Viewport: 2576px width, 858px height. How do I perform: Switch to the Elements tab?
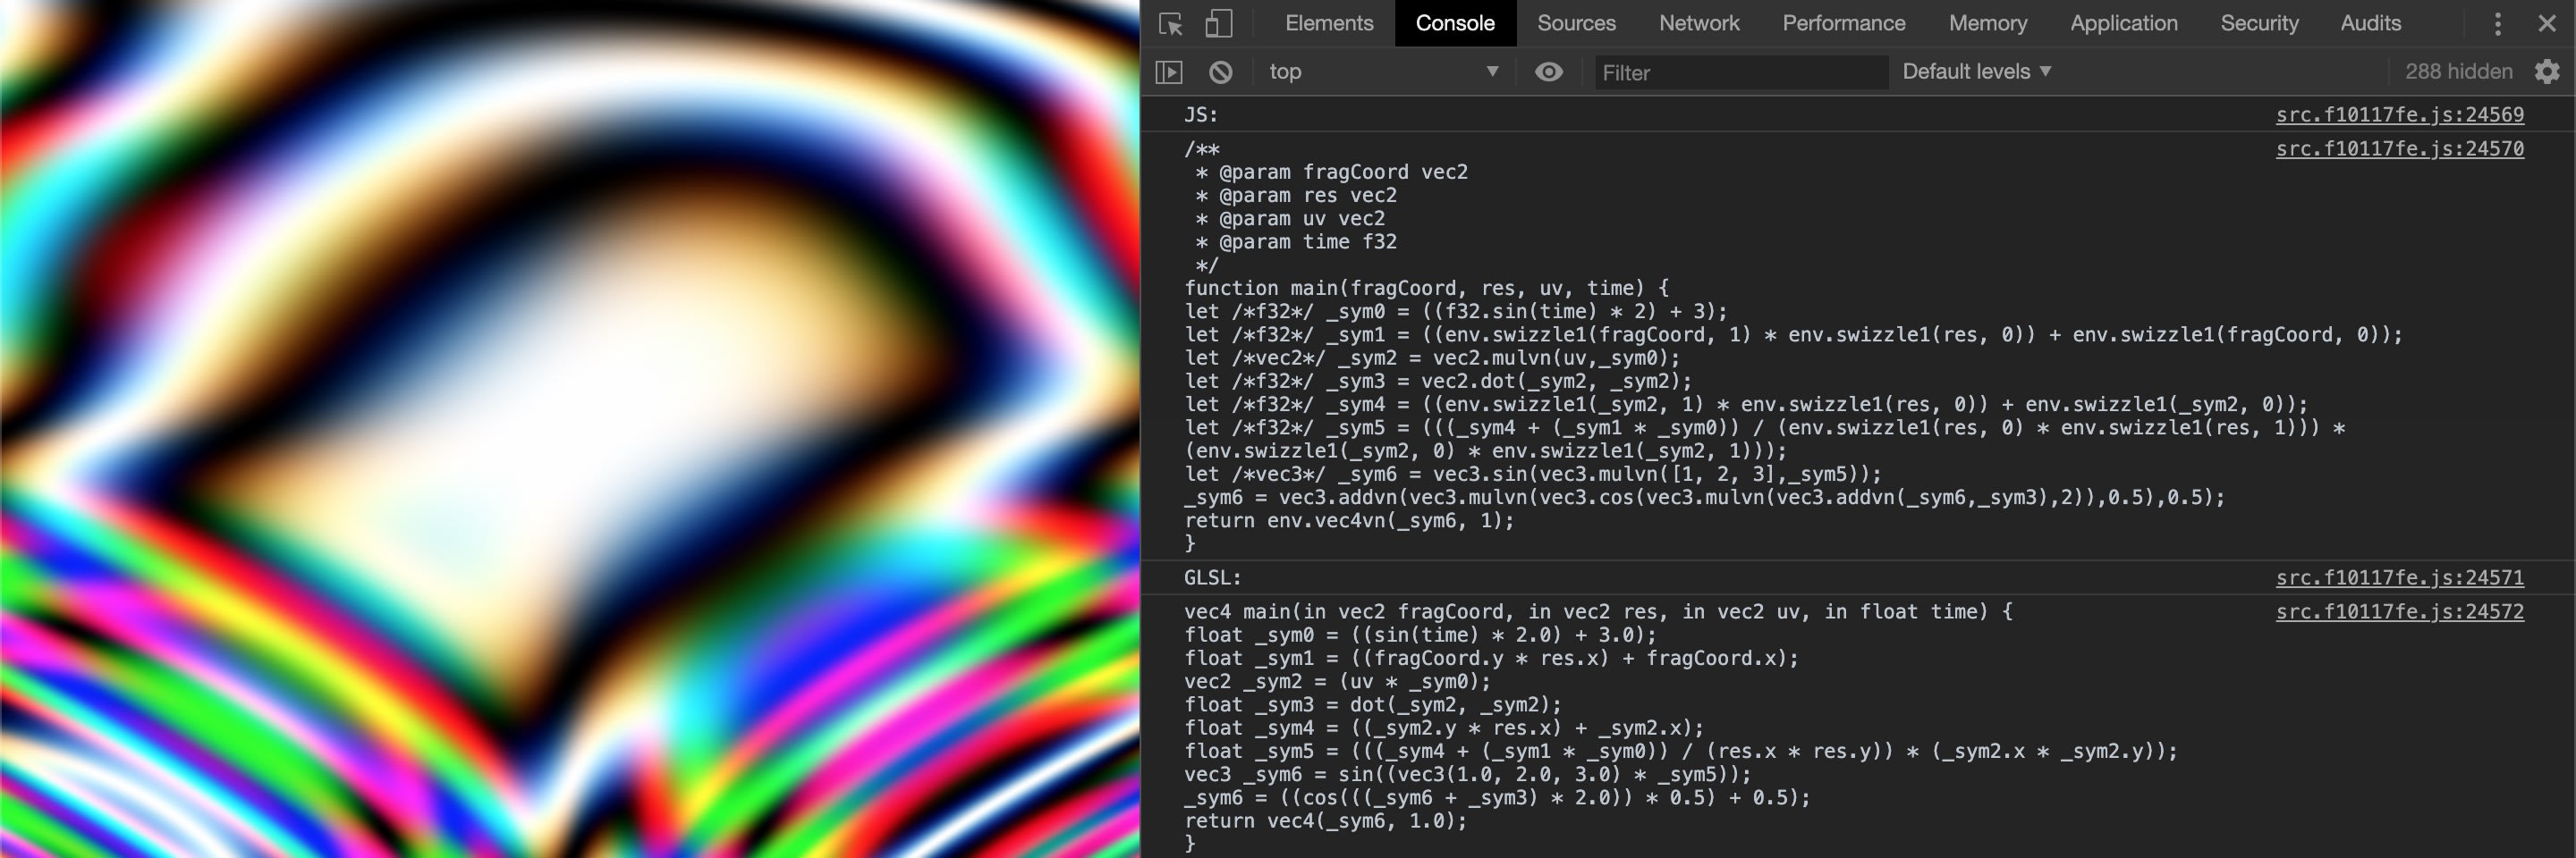(1327, 23)
